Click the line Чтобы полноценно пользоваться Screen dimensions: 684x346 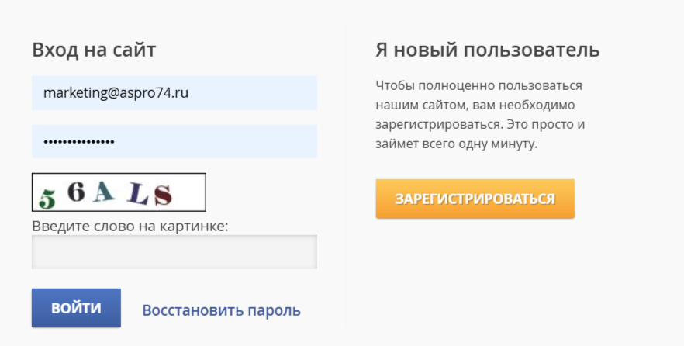pos(478,85)
